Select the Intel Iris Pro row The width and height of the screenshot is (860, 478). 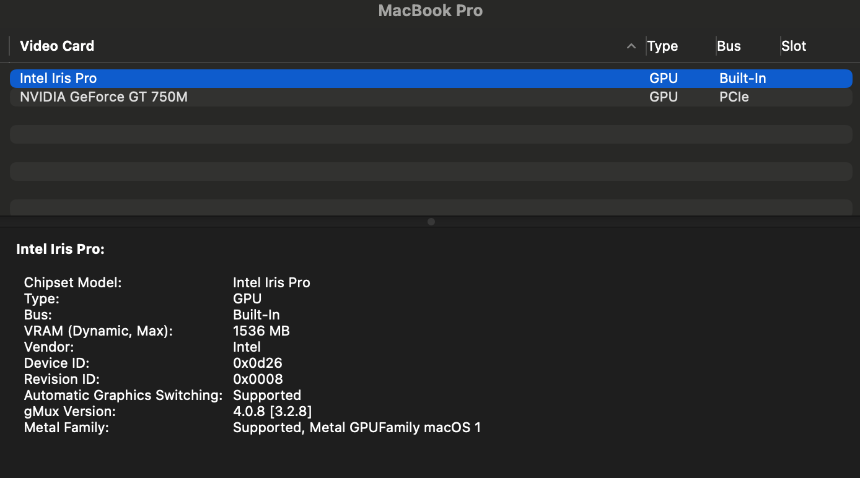[58, 79]
